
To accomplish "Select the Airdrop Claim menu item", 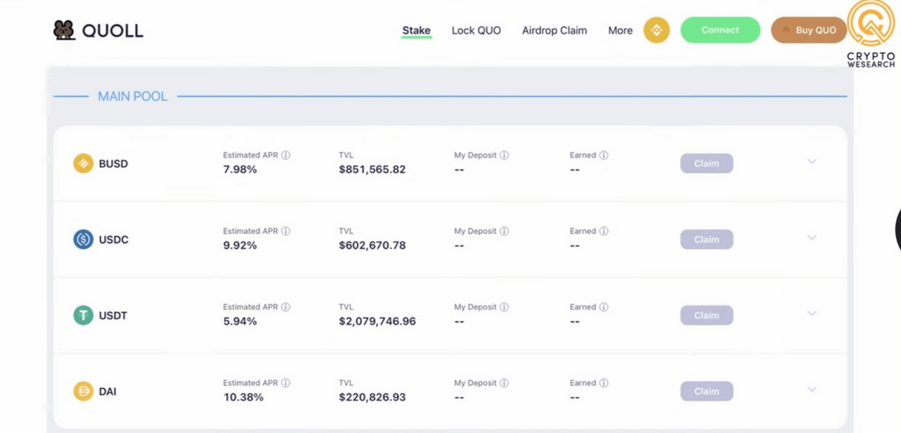I will tap(554, 30).
